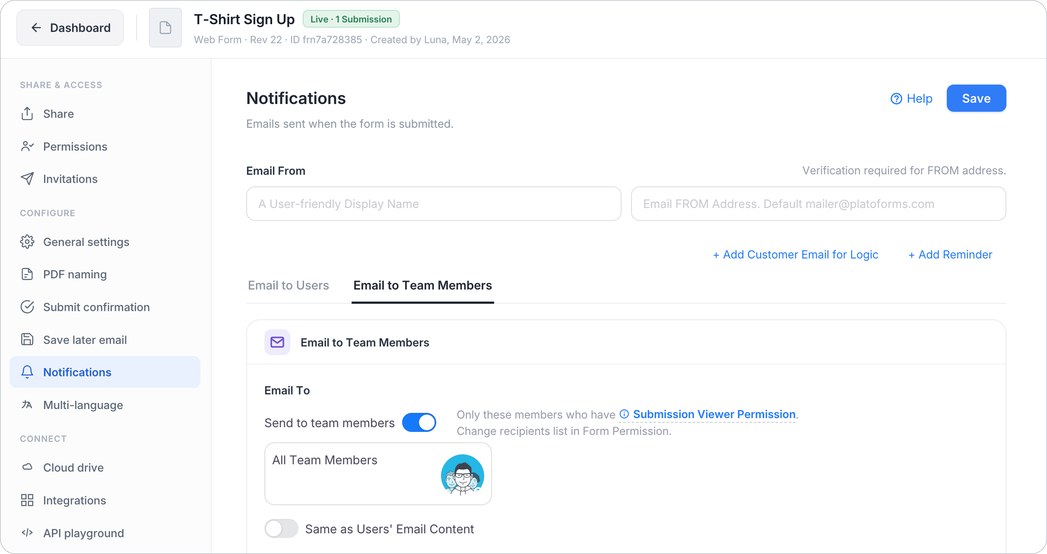Switch to the Email to Users tab
The image size is (1047, 554).
coord(289,285)
